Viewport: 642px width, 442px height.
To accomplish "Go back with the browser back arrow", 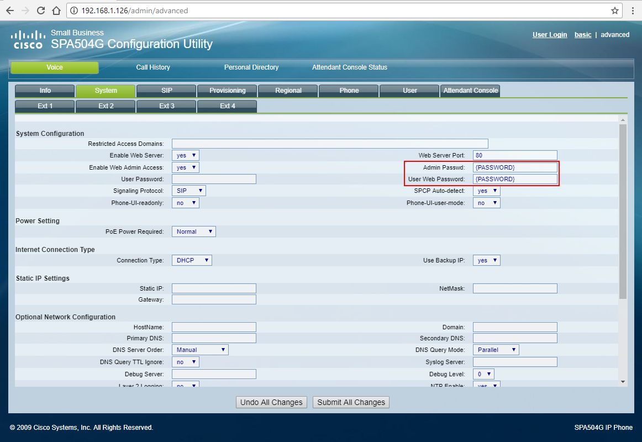I will click(10, 10).
